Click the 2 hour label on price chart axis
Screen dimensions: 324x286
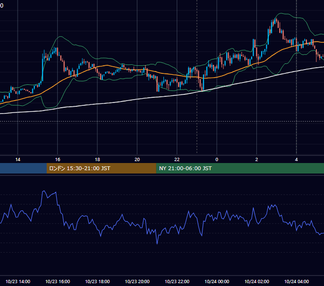pos(256,160)
